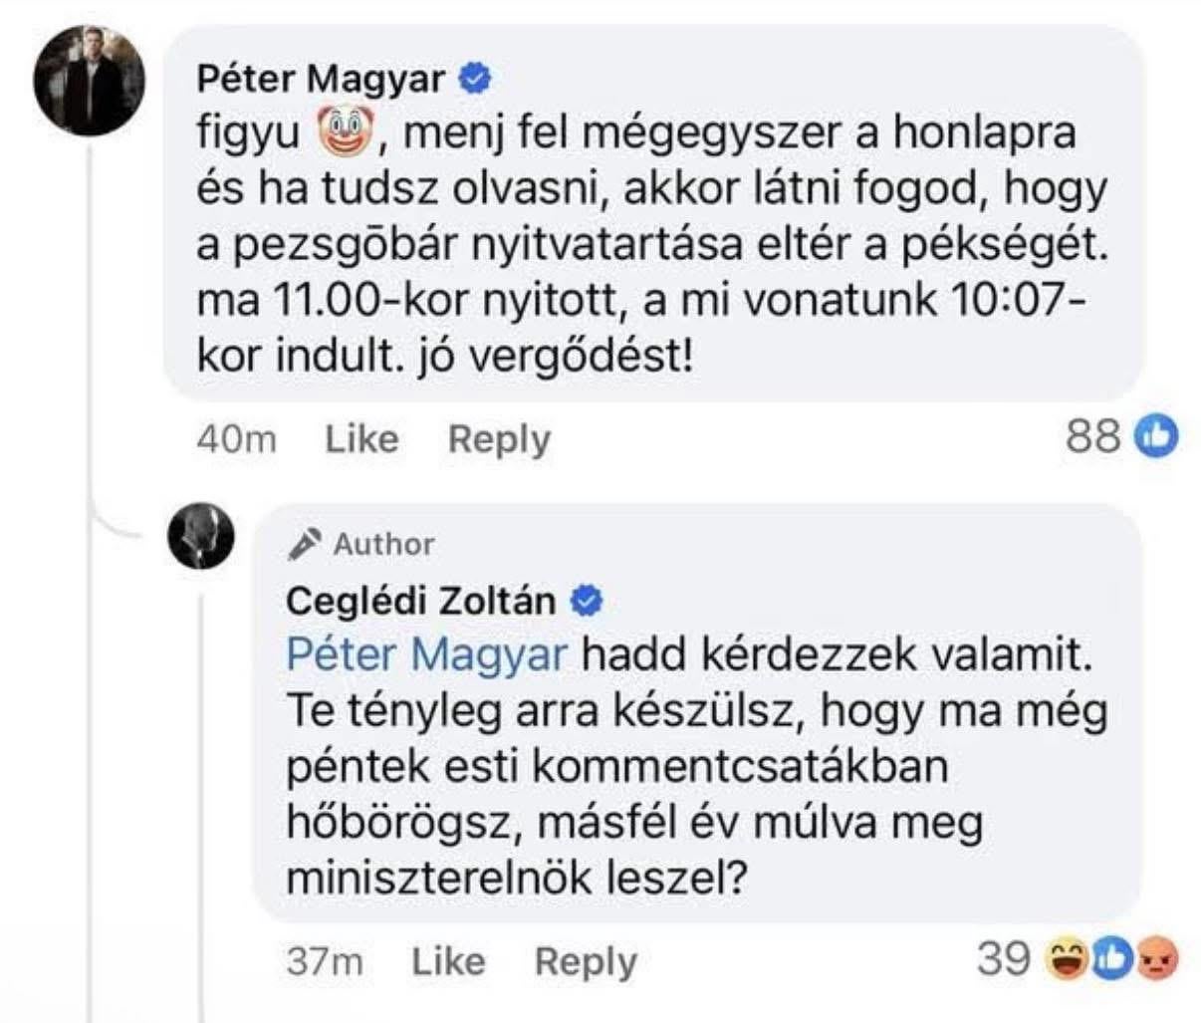Like Péter Magyar's comment
Viewport: 1201px width, 1023px height.
pos(361,438)
